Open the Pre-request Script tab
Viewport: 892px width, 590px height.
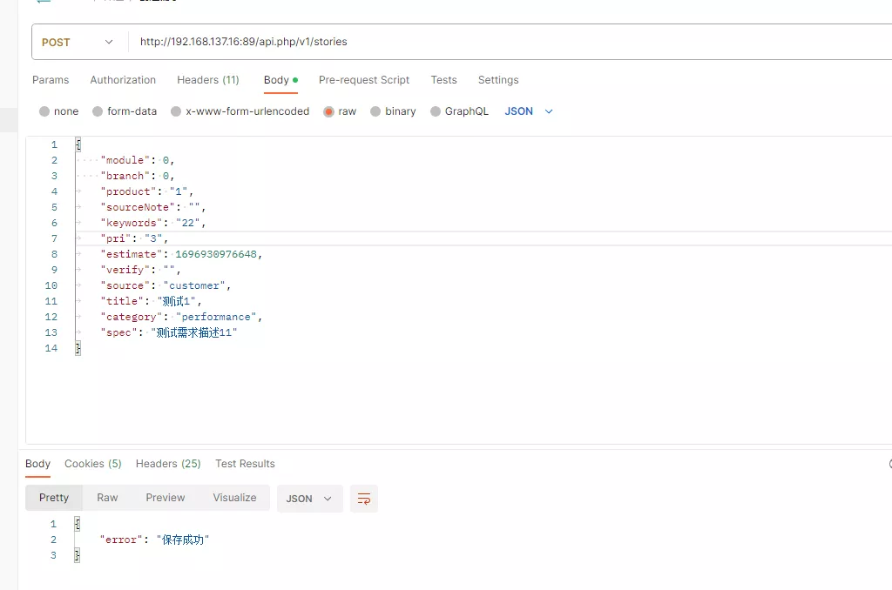tap(364, 80)
